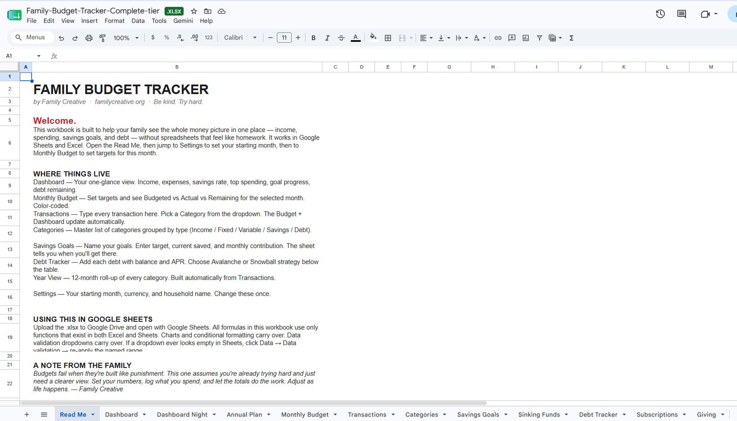Screen dimensions: 737x421
Task: Open the 123 more formats menu
Action: pyautogui.click(x=209, y=38)
